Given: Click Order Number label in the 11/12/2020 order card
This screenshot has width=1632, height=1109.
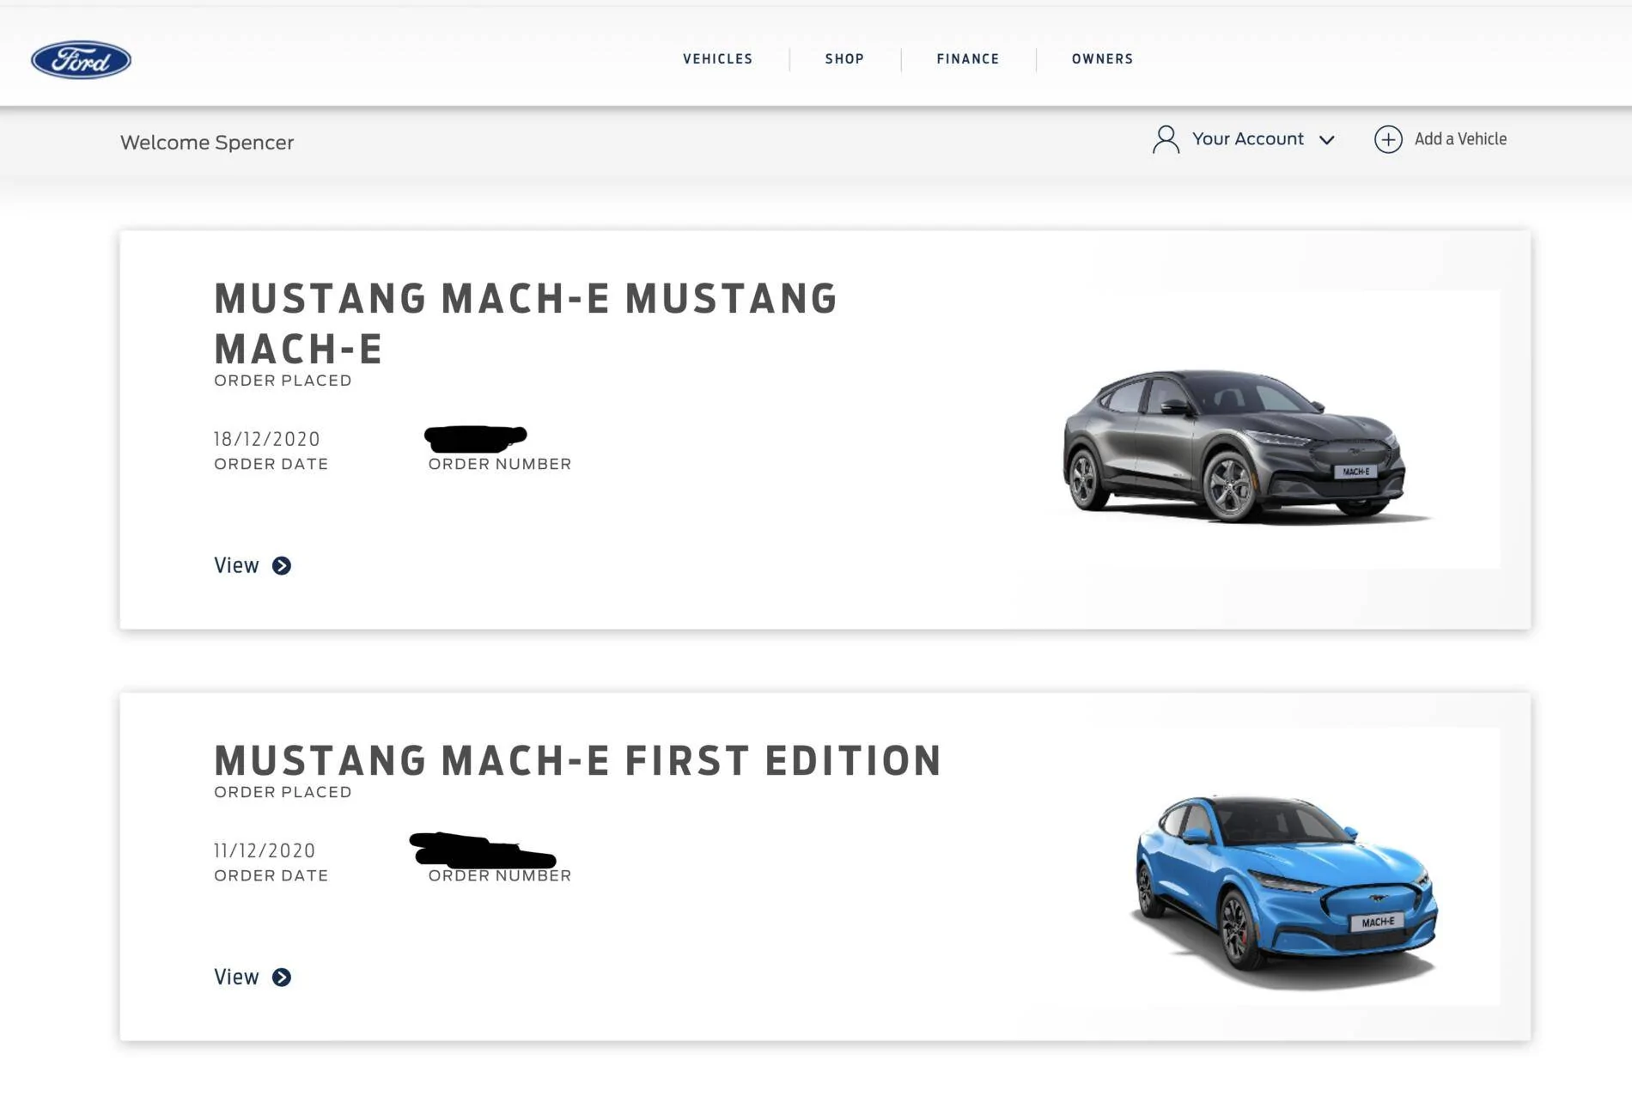Looking at the screenshot, I should tap(500, 875).
